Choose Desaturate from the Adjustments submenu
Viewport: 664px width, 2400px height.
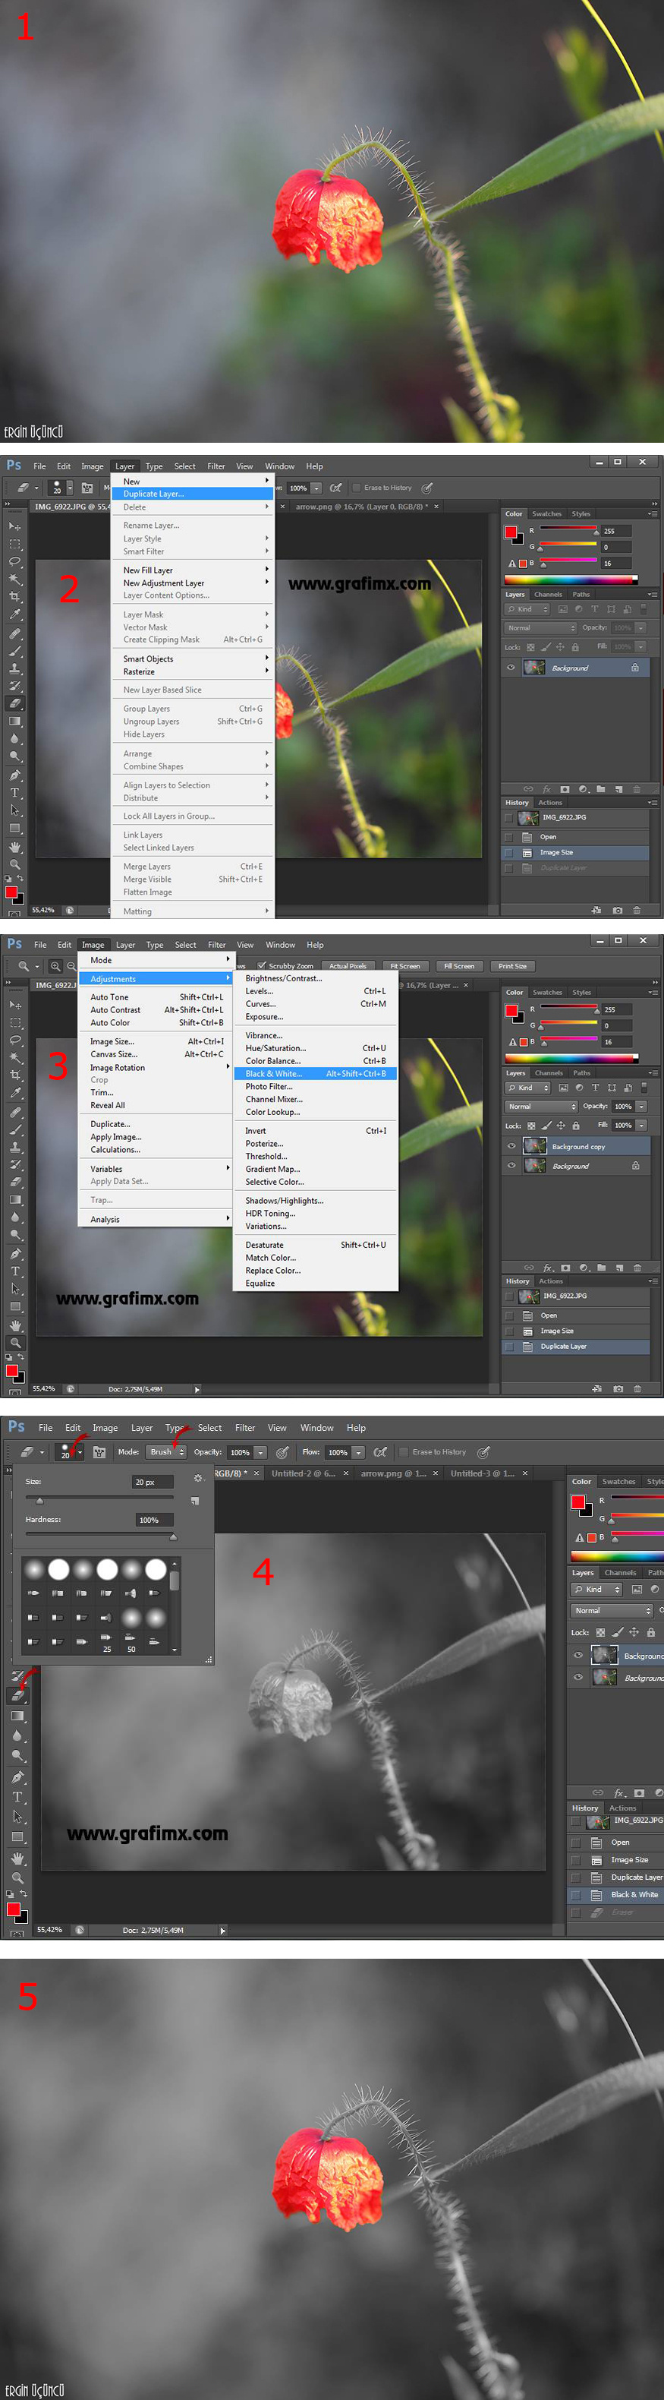click(316, 1245)
